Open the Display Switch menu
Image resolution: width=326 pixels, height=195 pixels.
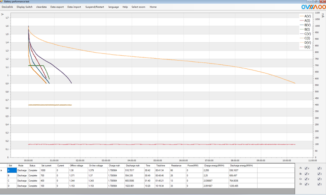25,7
